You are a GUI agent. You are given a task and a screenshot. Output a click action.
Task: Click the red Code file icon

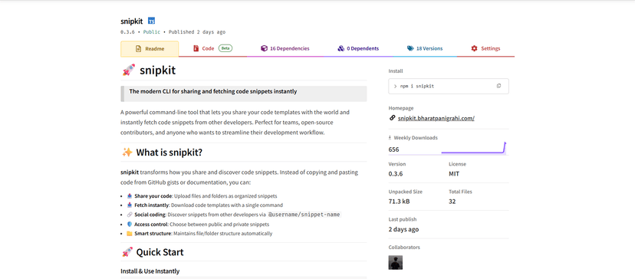(x=196, y=48)
